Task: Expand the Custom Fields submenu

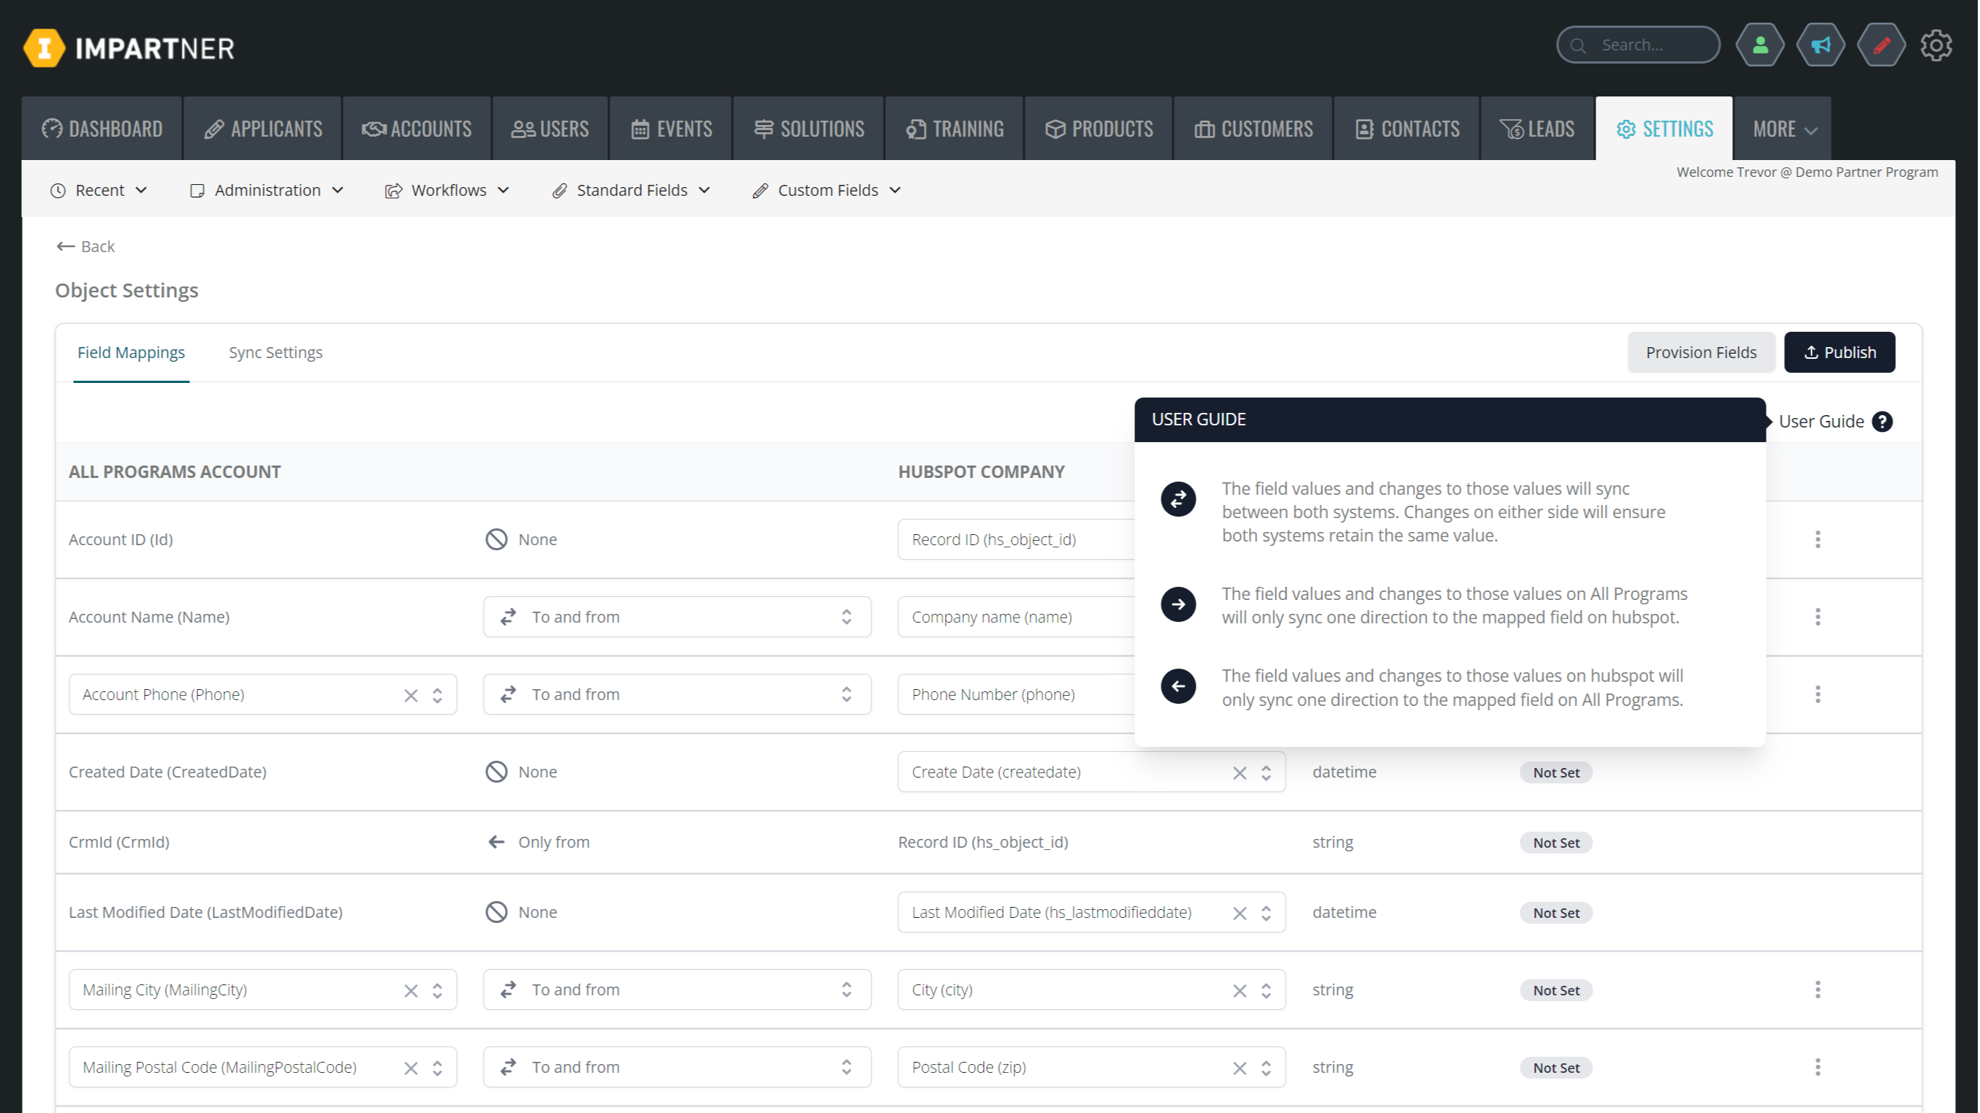Action: (827, 191)
